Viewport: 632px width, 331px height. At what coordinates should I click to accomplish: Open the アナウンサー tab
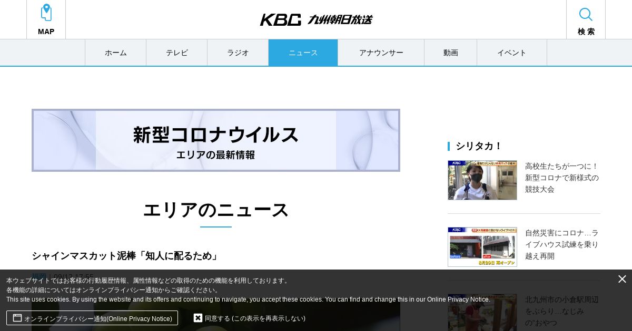(381, 53)
